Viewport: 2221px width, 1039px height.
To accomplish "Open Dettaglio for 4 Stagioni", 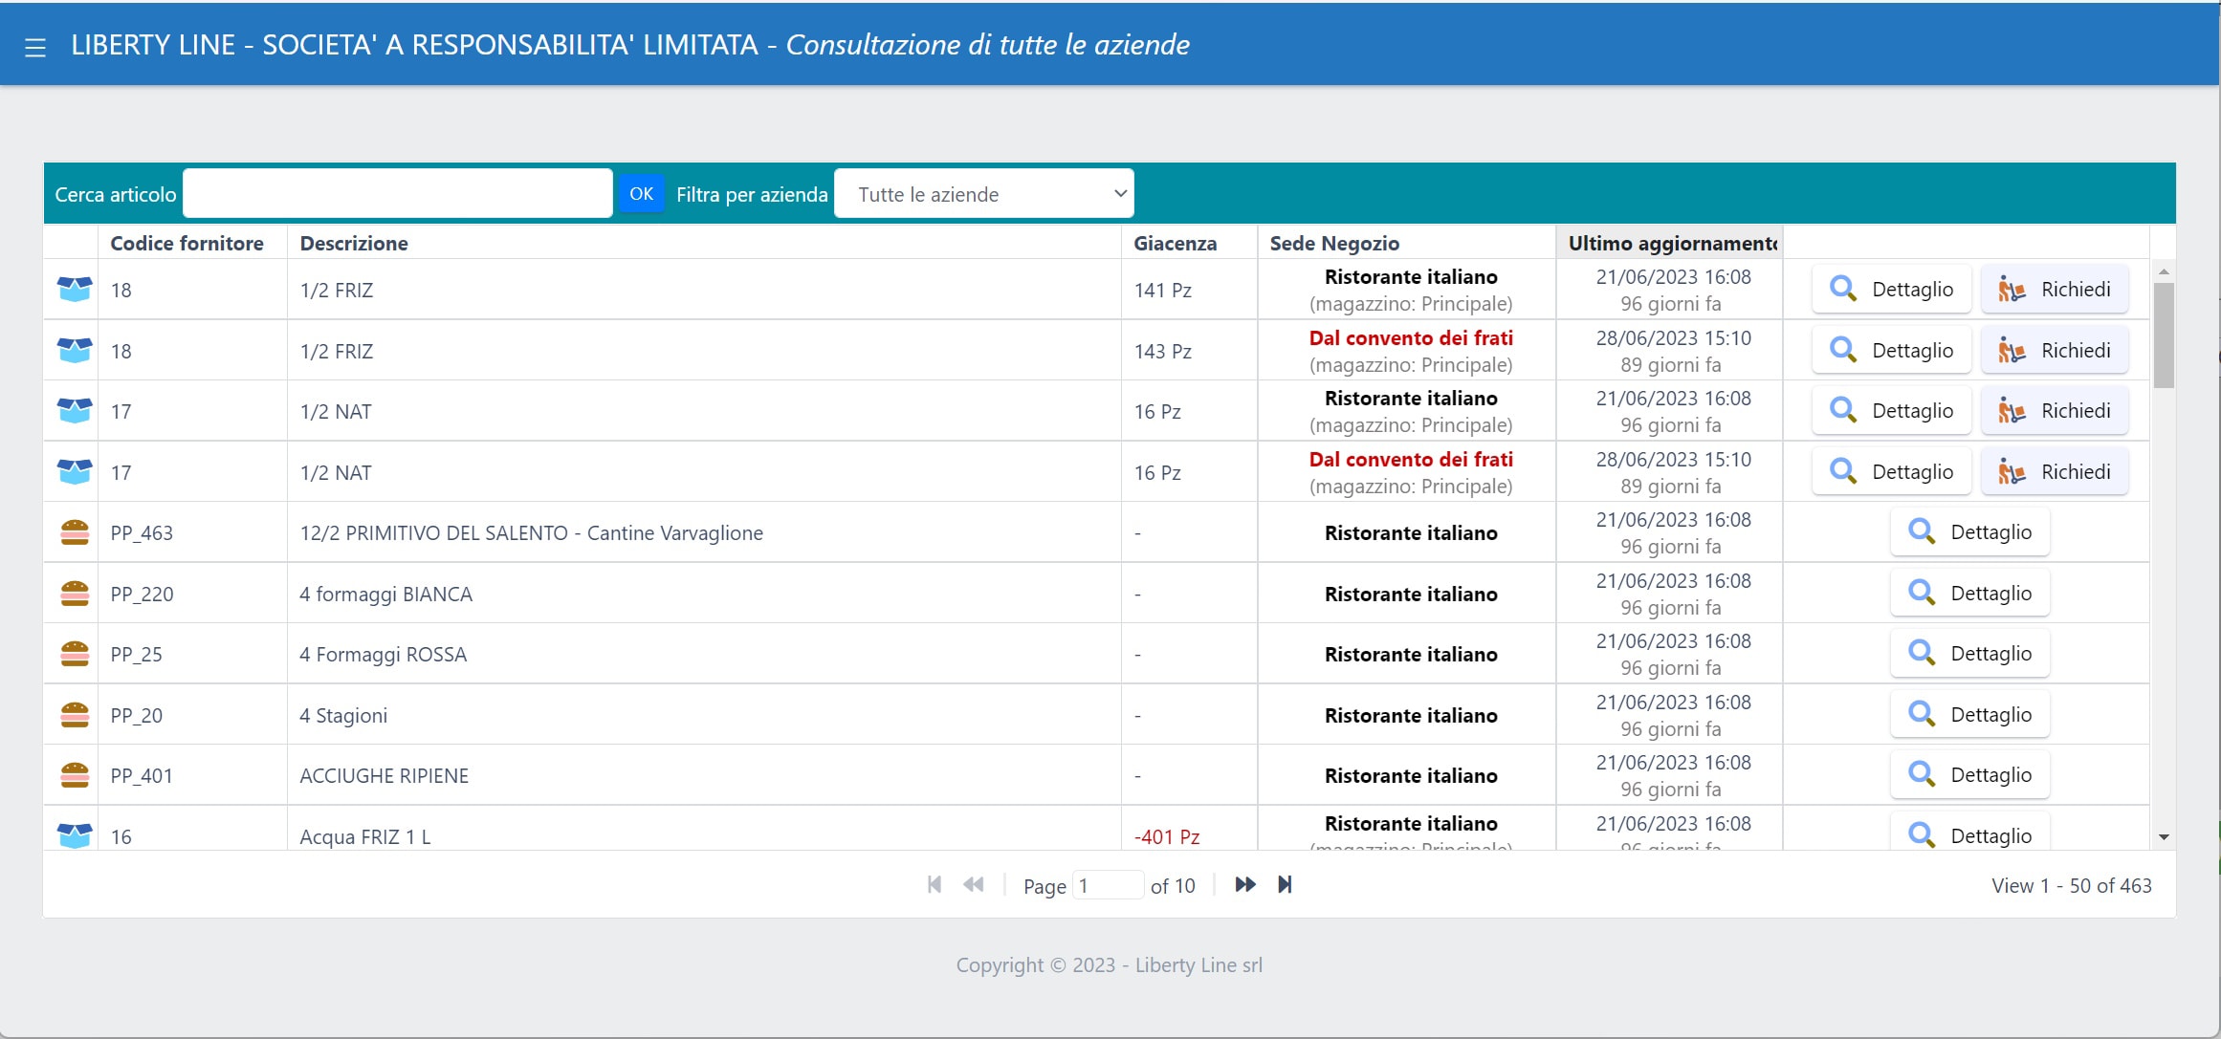I will pyautogui.click(x=1970, y=715).
